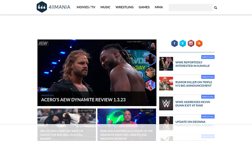Go to the Games section
Viewport: 252px width, 141px height.
(144, 7)
